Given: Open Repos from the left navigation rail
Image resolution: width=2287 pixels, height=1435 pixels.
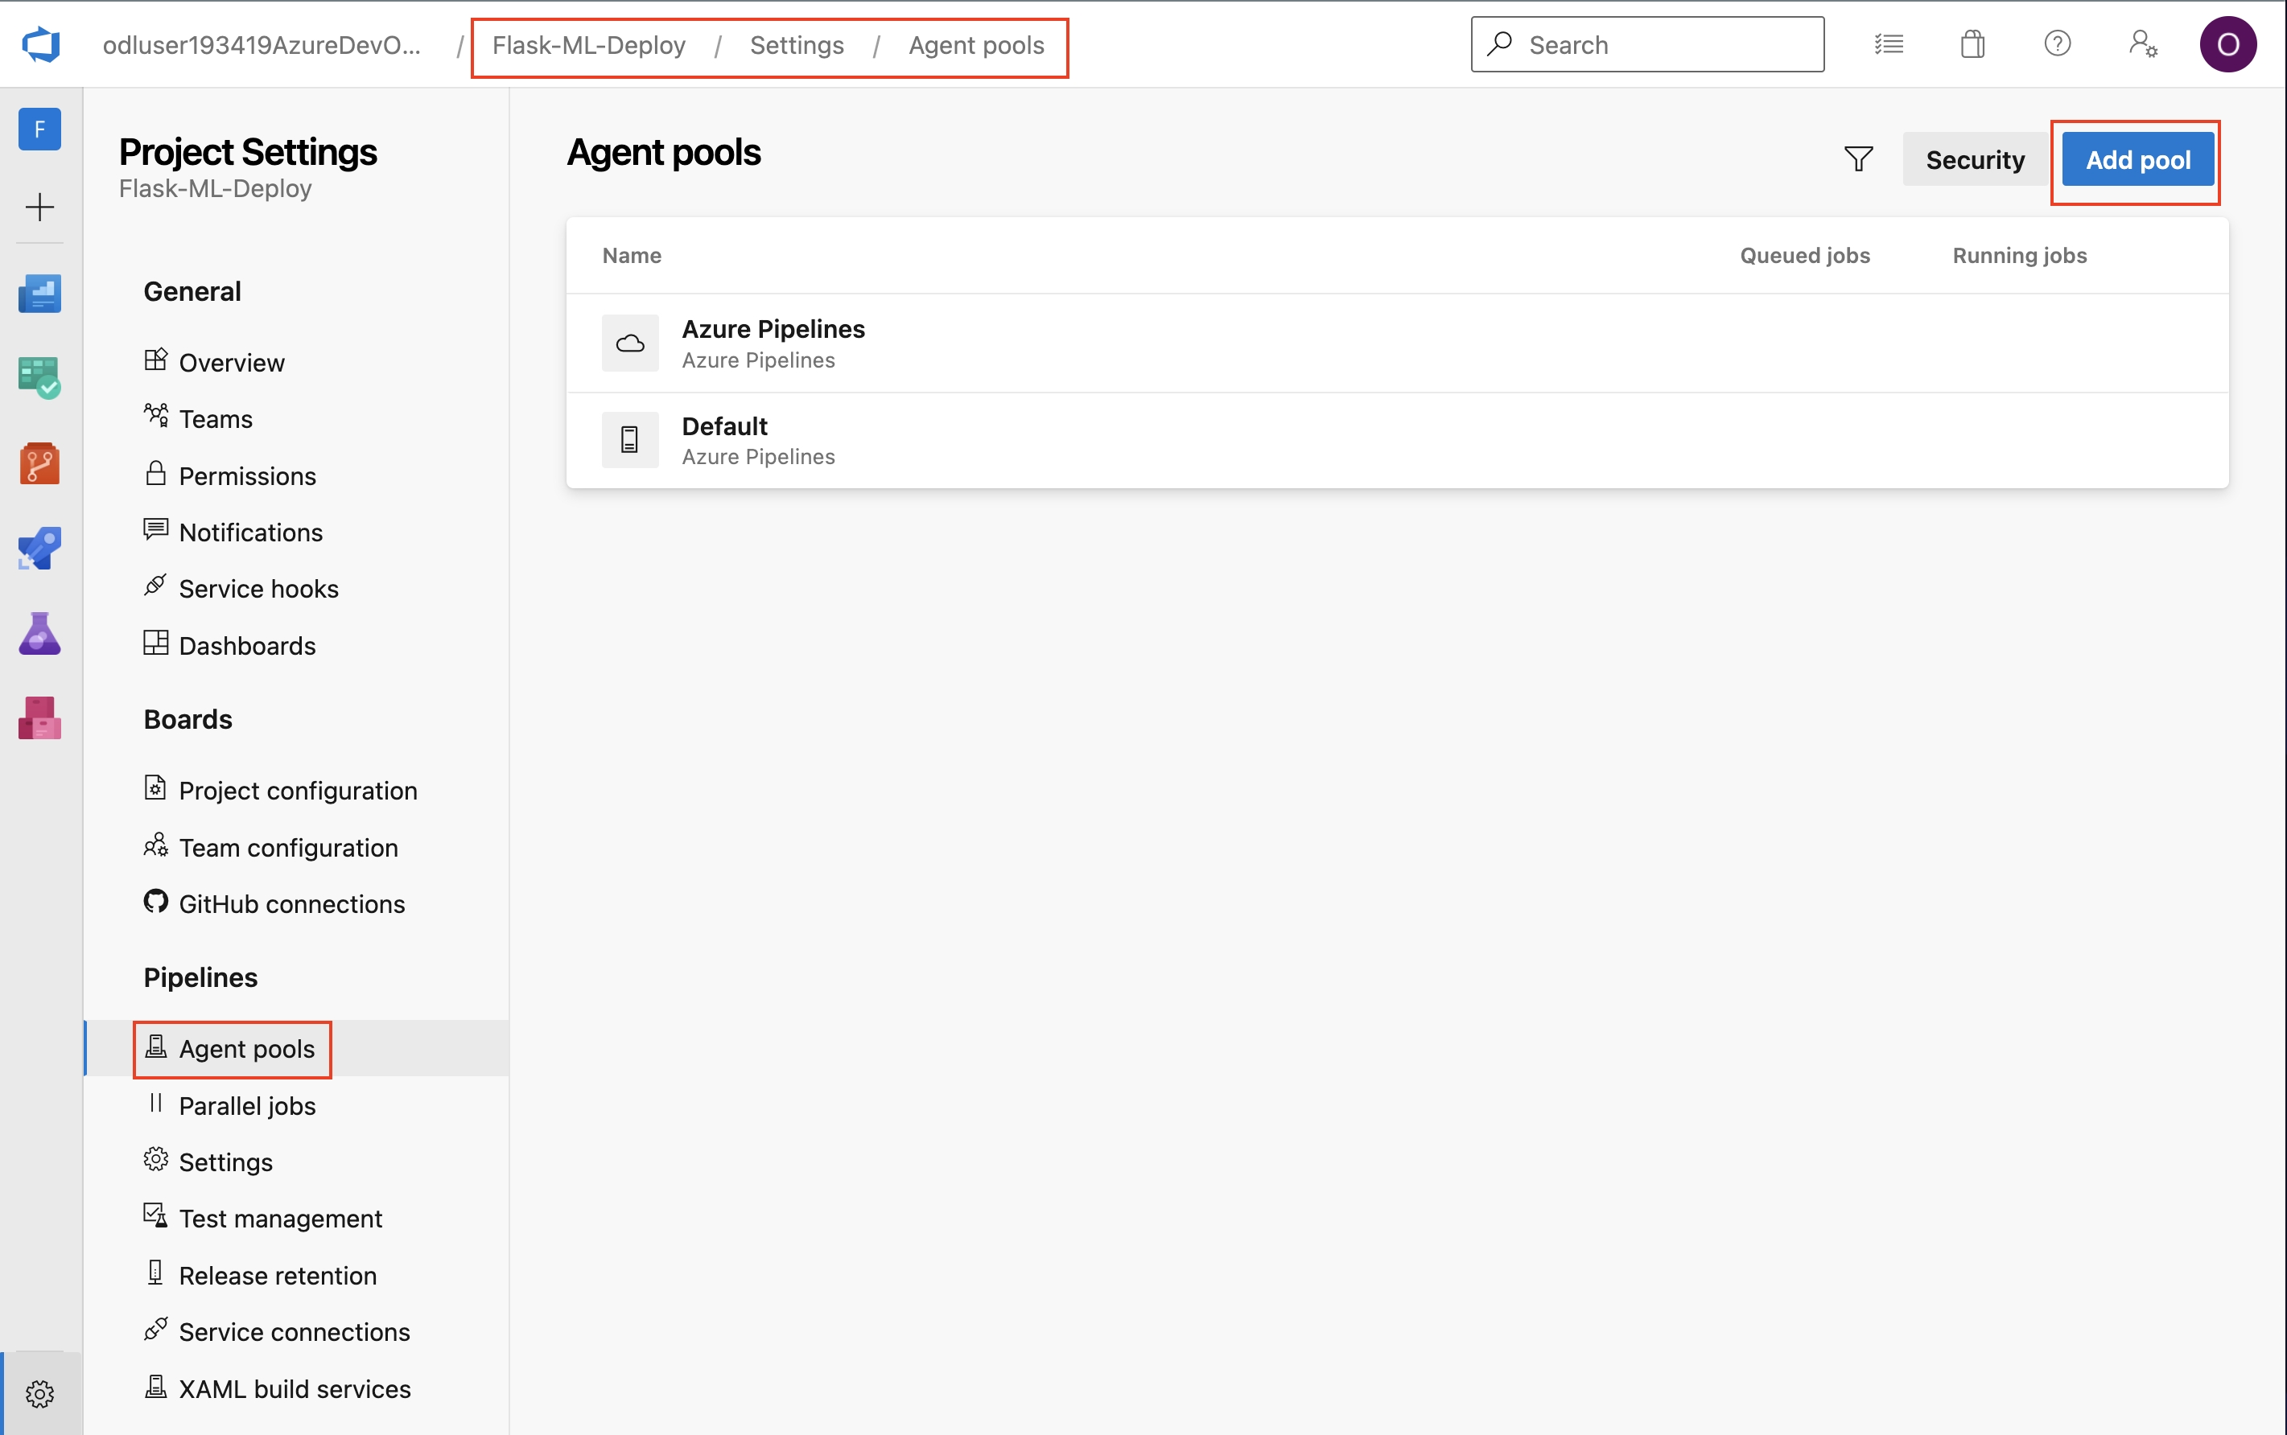Looking at the screenshot, I should tap(40, 464).
